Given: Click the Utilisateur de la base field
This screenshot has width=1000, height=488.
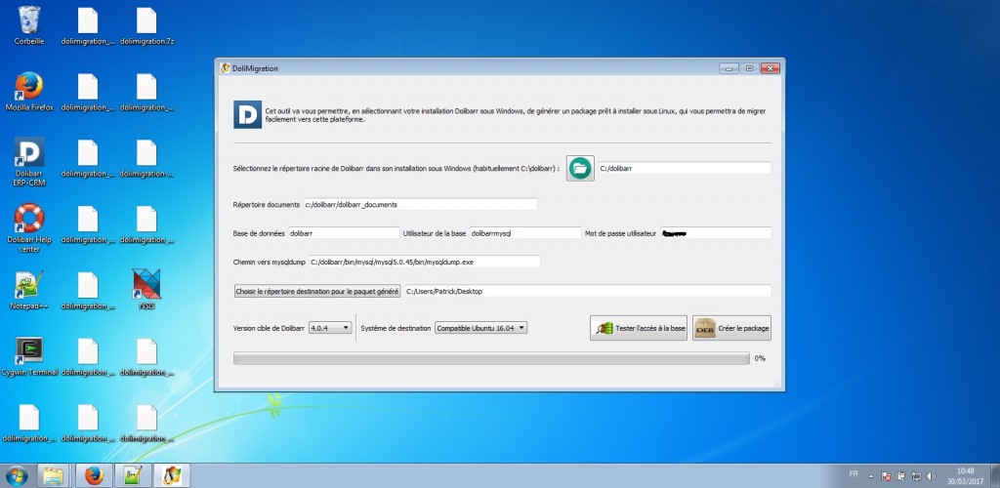Looking at the screenshot, I should click(x=525, y=233).
